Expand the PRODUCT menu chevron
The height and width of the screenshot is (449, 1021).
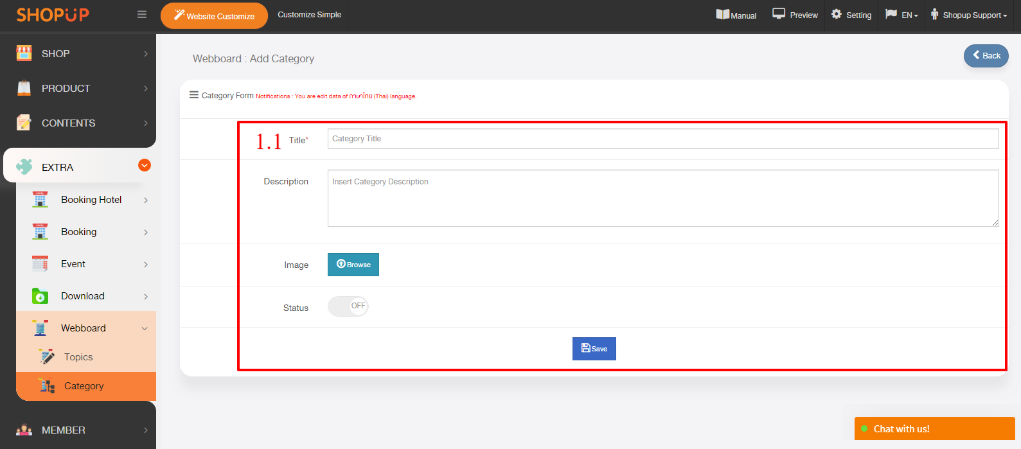click(146, 89)
